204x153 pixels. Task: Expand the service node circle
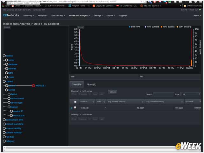click(6, 90)
